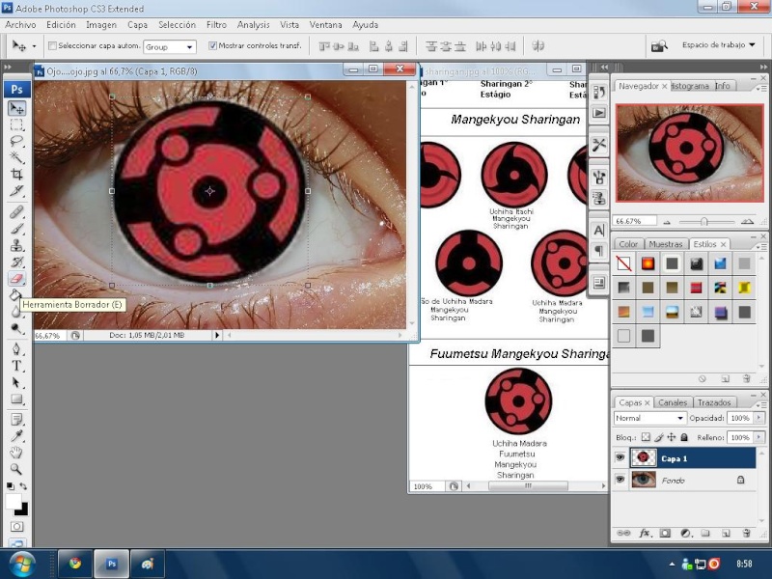The width and height of the screenshot is (772, 579).
Task: Select the Brush tool
Action: coord(17,229)
